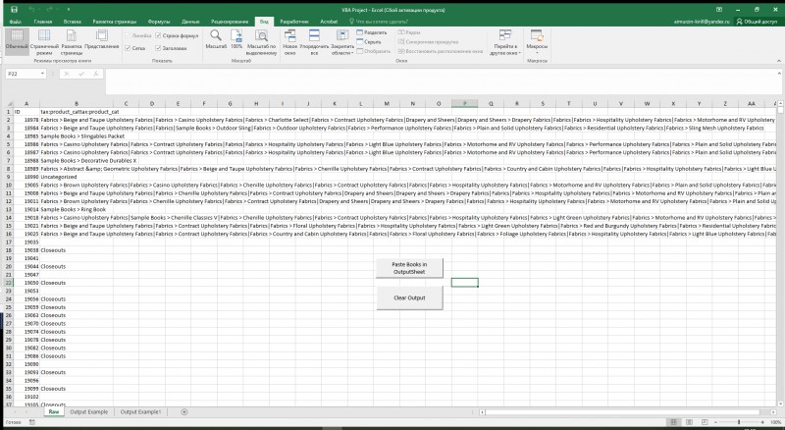Open the Рецензирование ribbon tab

point(230,22)
